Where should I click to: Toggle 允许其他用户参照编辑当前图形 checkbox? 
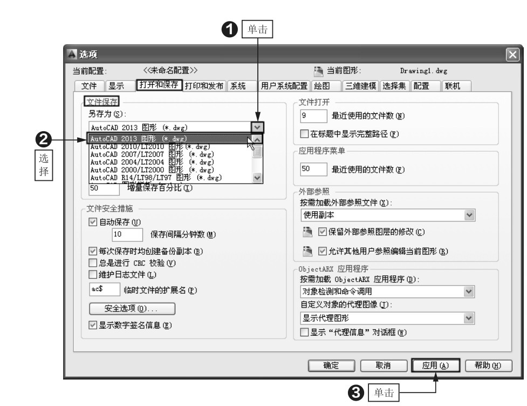click(x=323, y=251)
